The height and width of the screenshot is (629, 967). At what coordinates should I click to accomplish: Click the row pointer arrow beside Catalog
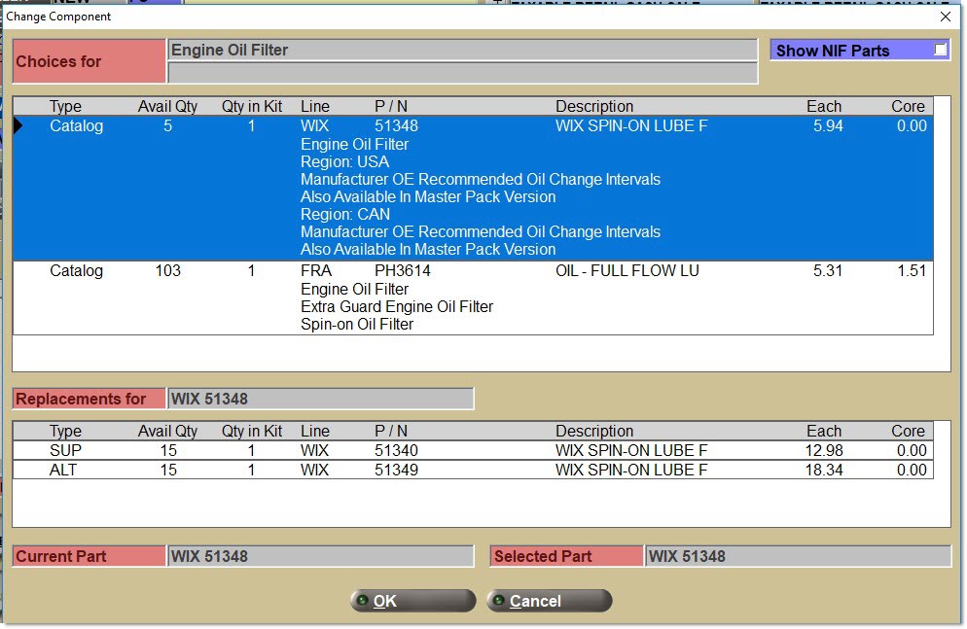[20, 126]
